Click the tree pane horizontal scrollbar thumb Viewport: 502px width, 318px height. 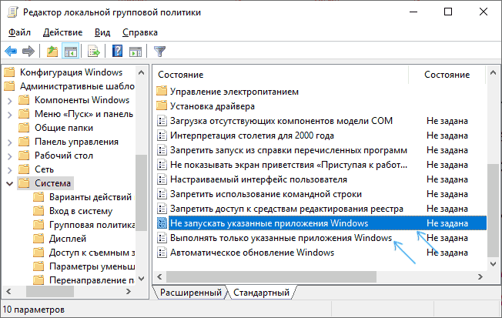[x=50, y=291]
